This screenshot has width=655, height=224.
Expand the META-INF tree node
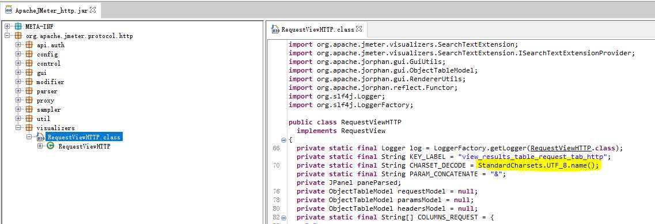(x=7, y=26)
